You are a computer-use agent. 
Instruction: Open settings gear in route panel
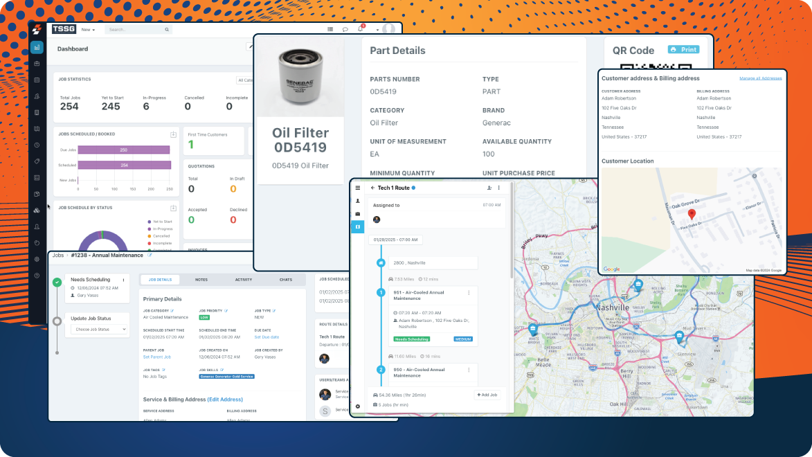[x=358, y=406]
